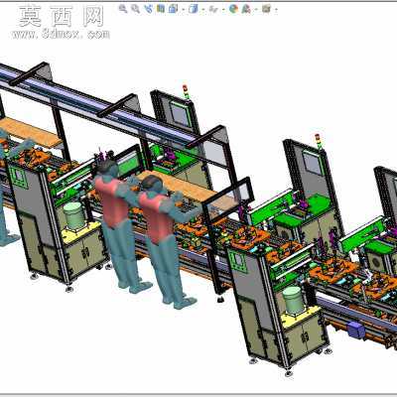
Task: Select the tilted glass monitor panel beside the operators
Action: click(x=228, y=200)
